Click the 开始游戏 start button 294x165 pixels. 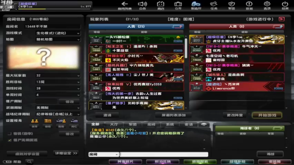click(x=267, y=115)
